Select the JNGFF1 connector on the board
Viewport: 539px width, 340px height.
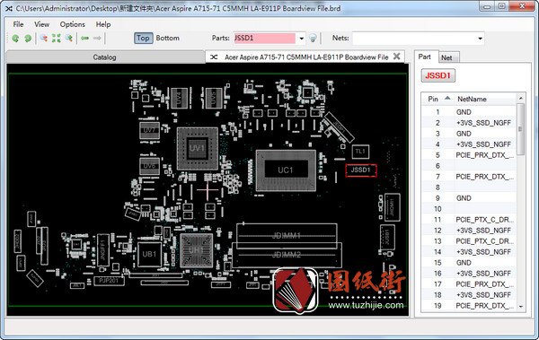(103, 249)
